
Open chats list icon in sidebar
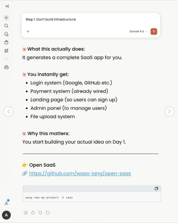point(6,34)
